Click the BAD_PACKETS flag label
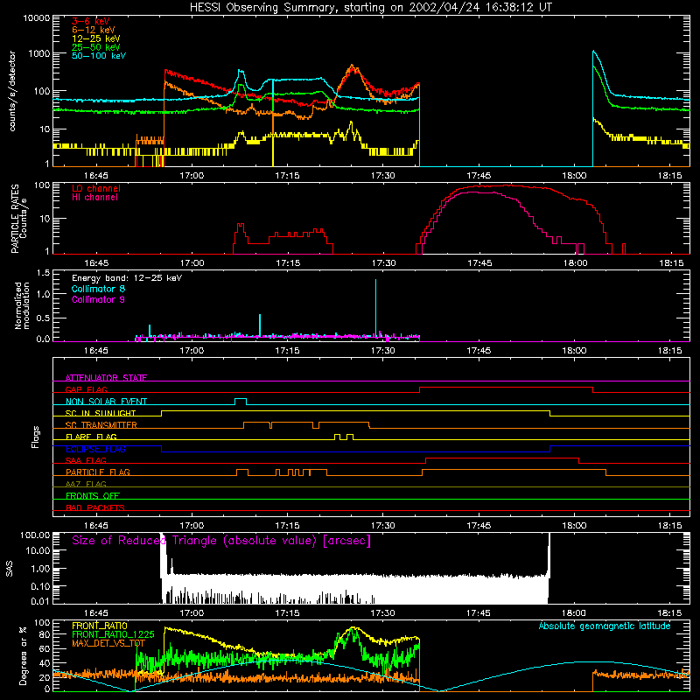 coord(95,507)
